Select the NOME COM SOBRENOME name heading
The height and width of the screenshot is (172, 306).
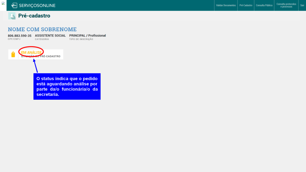[42, 29]
